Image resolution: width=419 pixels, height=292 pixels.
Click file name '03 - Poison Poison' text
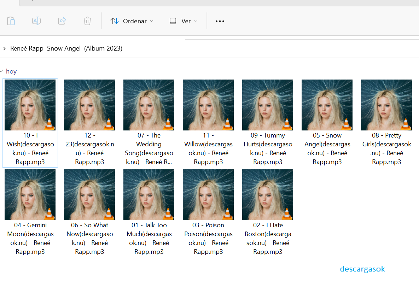pos(208,238)
